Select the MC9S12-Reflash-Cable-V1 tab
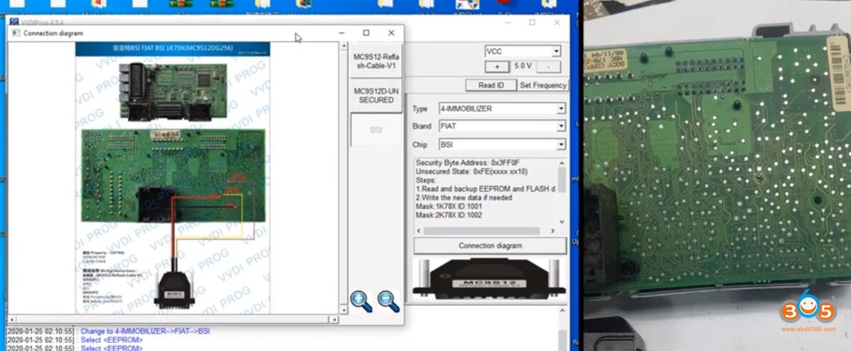This screenshot has width=851, height=351. click(376, 61)
